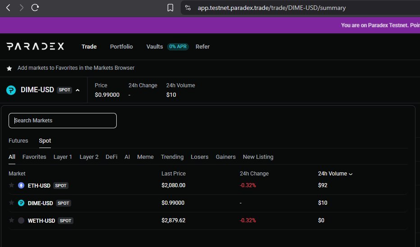Click ETH-USD 24h volume $92
Image resolution: width=420 pixels, height=247 pixels.
pyautogui.click(x=323, y=185)
